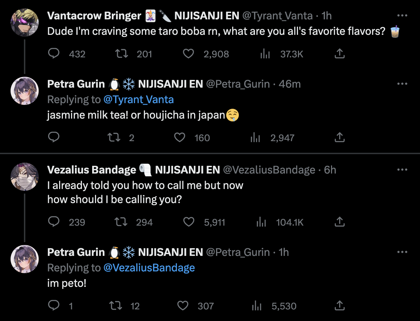The image size is (420, 321).
Task: Retweet Petra's 'im peto!' reply
Action: (x=116, y=306)
